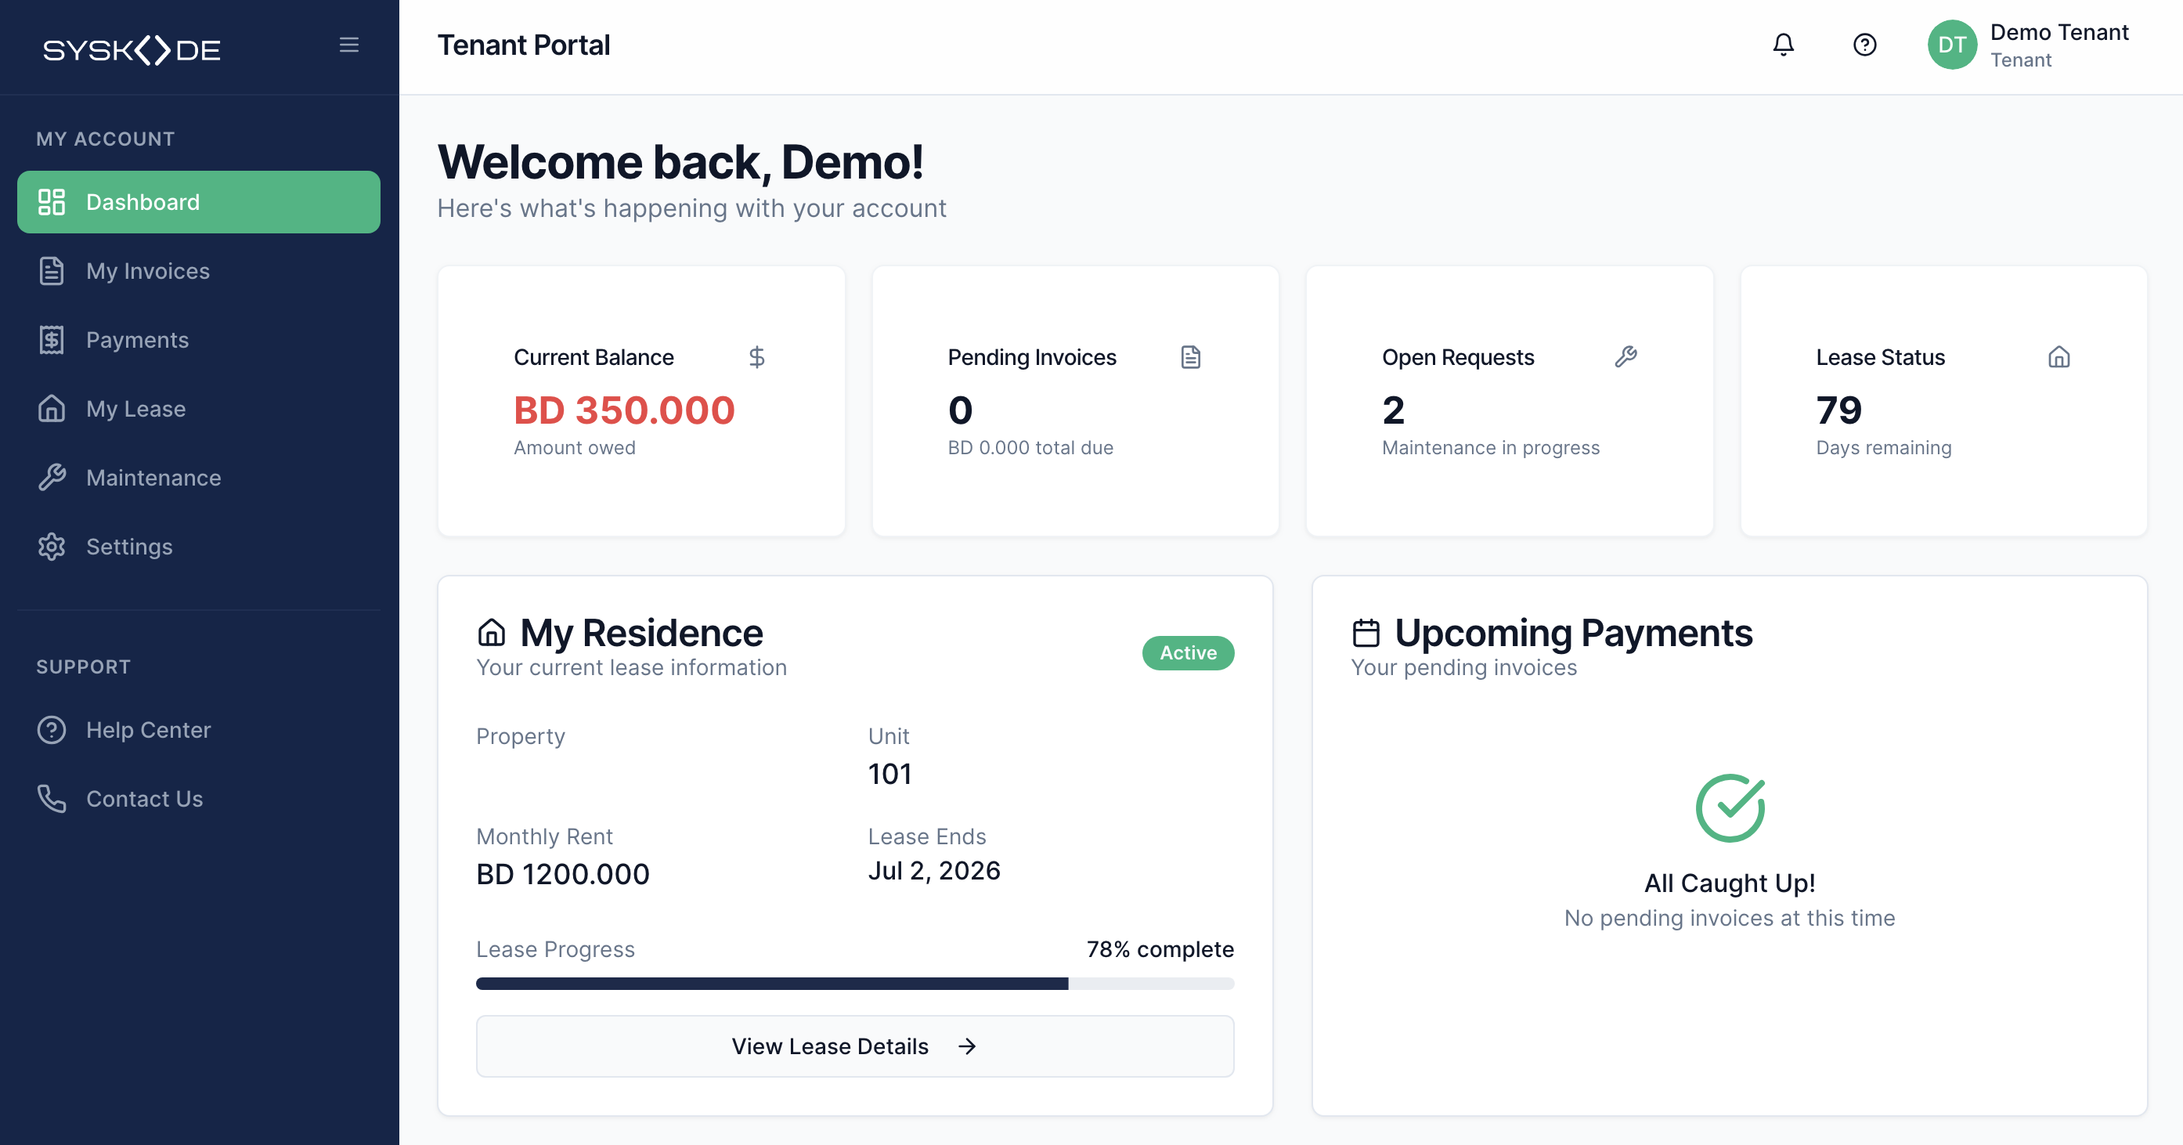2183x1145 pixels.
Task: Click the house icon on Lease Status card
Action: tap(2059, 358)
